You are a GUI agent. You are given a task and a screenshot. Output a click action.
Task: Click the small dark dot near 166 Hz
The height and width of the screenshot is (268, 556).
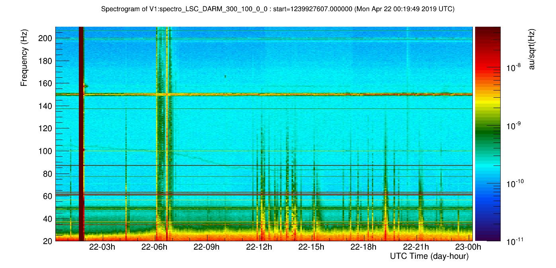pyautogui.click(x=225, y=76)
